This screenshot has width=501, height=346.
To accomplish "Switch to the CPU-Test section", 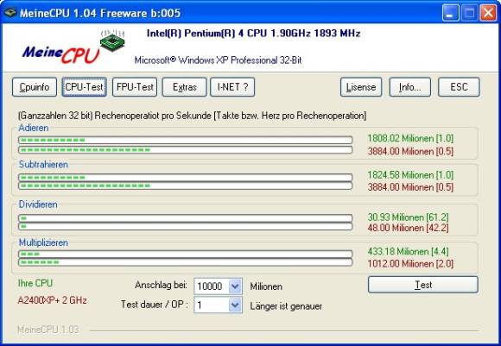I will tap(85, 87).
